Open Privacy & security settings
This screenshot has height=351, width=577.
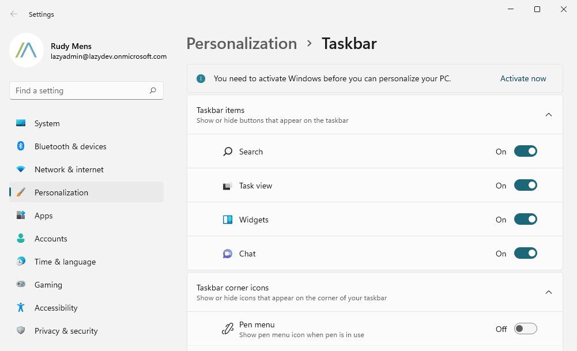86,331
